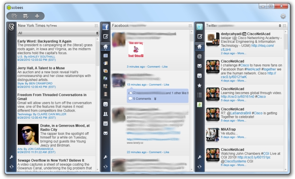
Task: Click author link CLAIRE CAIN MILLER
Action: click(x=52, y=114)
